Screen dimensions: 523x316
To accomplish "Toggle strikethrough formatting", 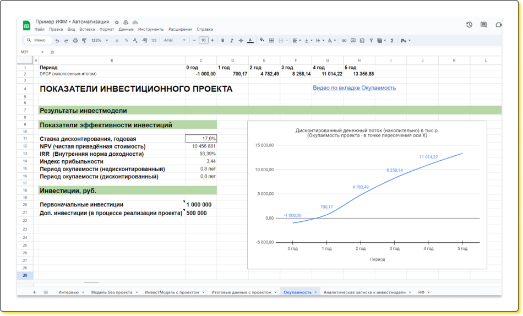I will coord(241,40).
